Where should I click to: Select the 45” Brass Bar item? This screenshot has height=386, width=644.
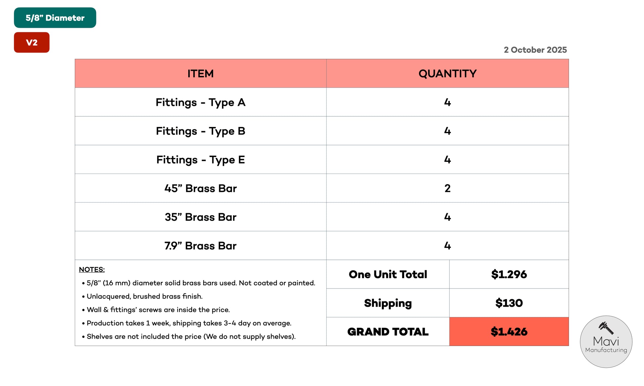pyautogui.click(x=201, y=188)
